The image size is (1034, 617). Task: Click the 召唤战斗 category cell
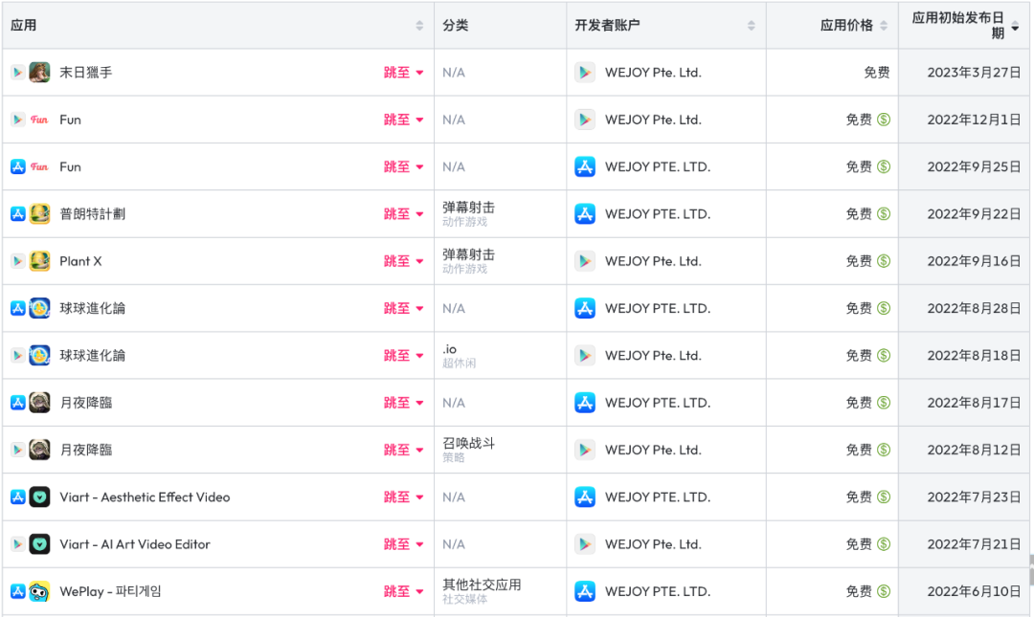(x=469, y=443)
